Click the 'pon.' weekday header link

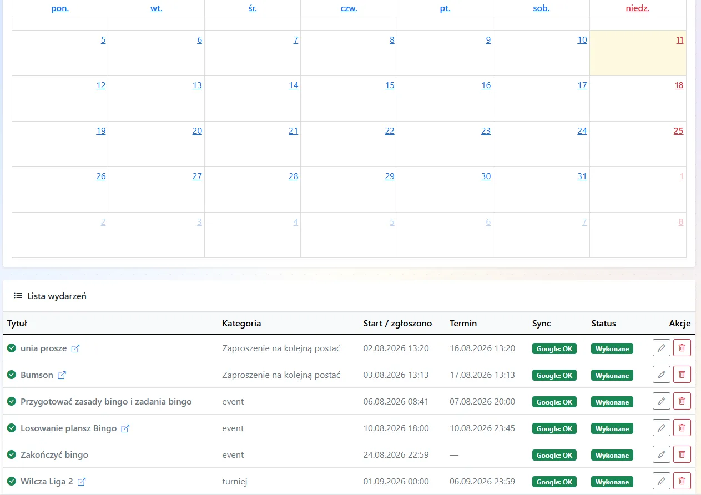[x=60, y=8]
